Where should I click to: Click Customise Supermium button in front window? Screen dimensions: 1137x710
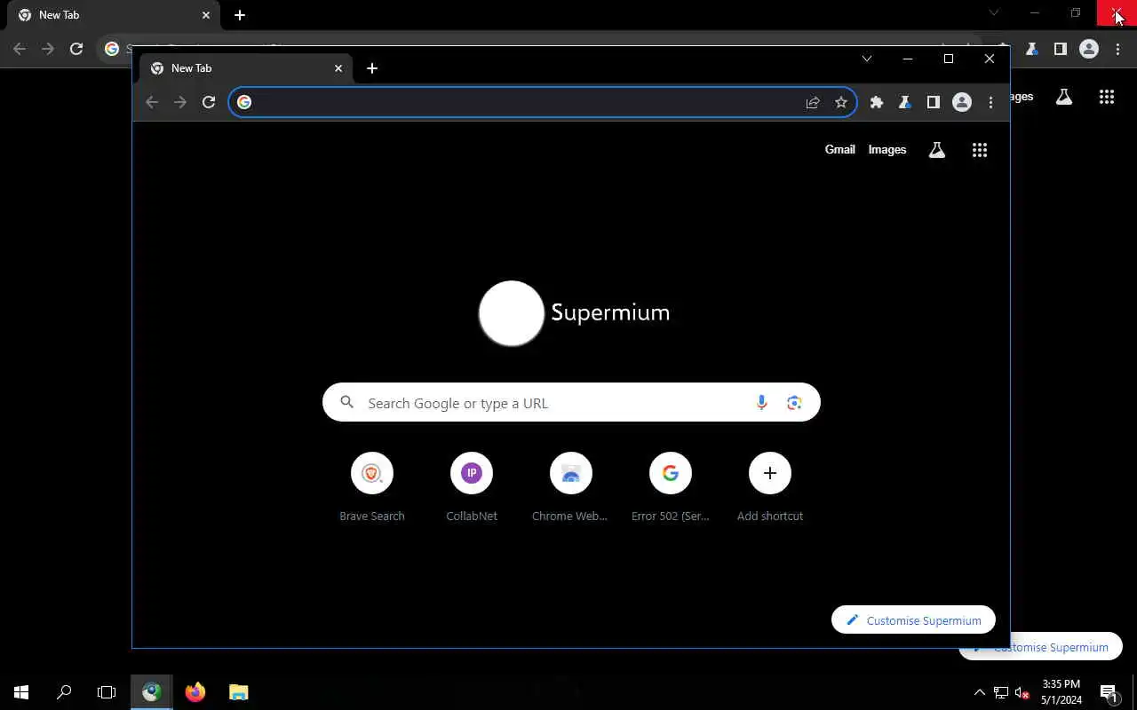point(913,619)
